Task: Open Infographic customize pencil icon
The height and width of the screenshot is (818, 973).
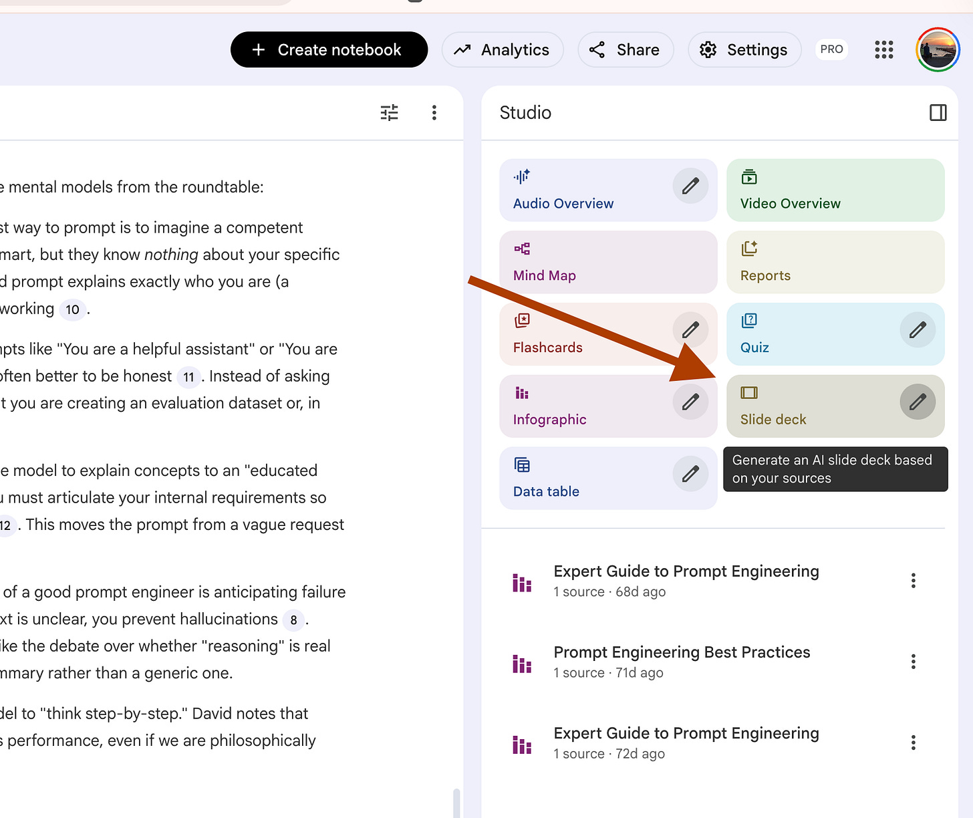Action: [x=690, y=402]
